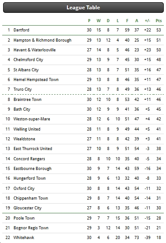Select Braintree Town below the dashed line

click(27, 99)
